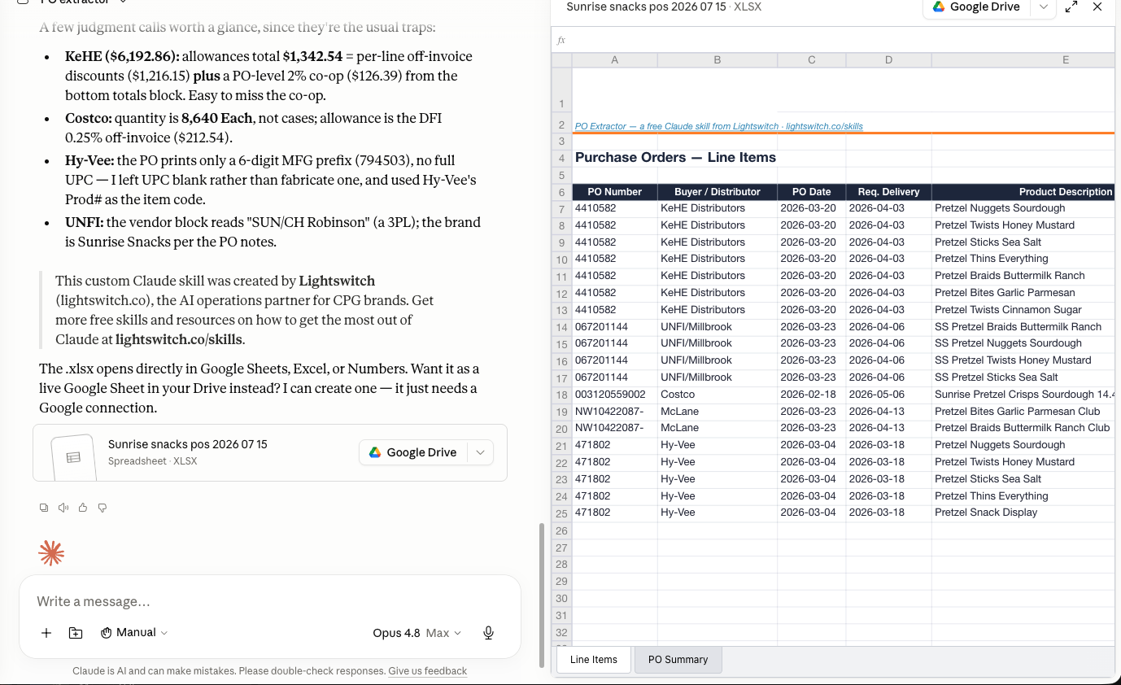The height and width of the screenshot is (685, 1121).
Task: Select the Purchase Orders — Line Items title cell
Action: (675, 158)
